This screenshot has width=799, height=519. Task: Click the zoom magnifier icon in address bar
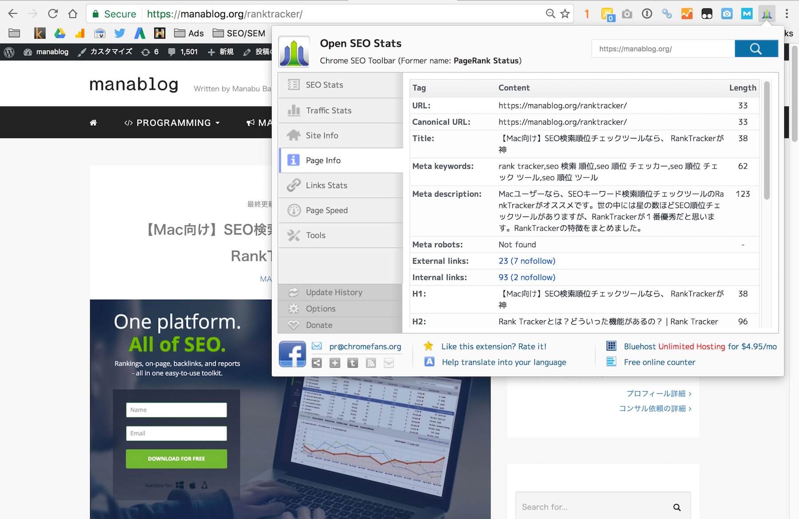[x=550, y=14]
